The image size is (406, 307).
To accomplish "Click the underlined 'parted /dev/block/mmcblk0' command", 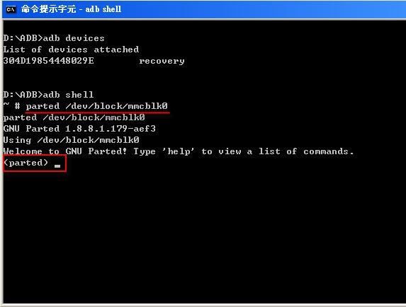I will tap(97, 106).
